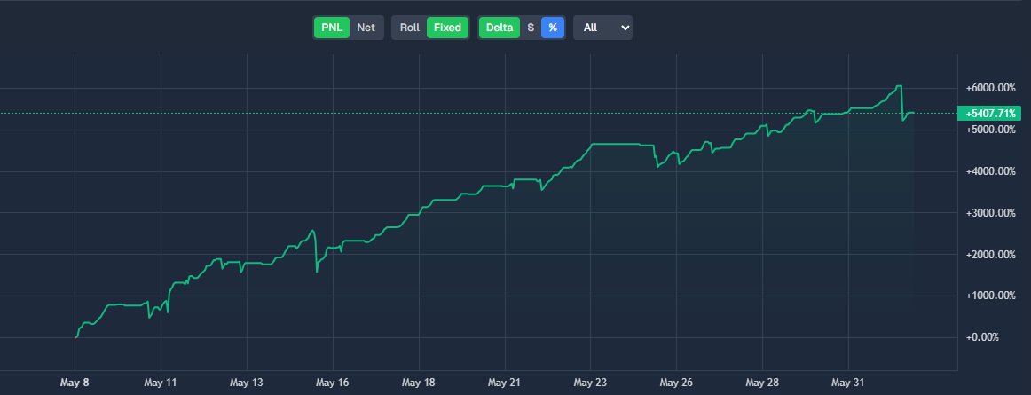Click the May 11 date label
Image resolution: width=1031 pixels, height=395 pixels.
click(161, 383)
